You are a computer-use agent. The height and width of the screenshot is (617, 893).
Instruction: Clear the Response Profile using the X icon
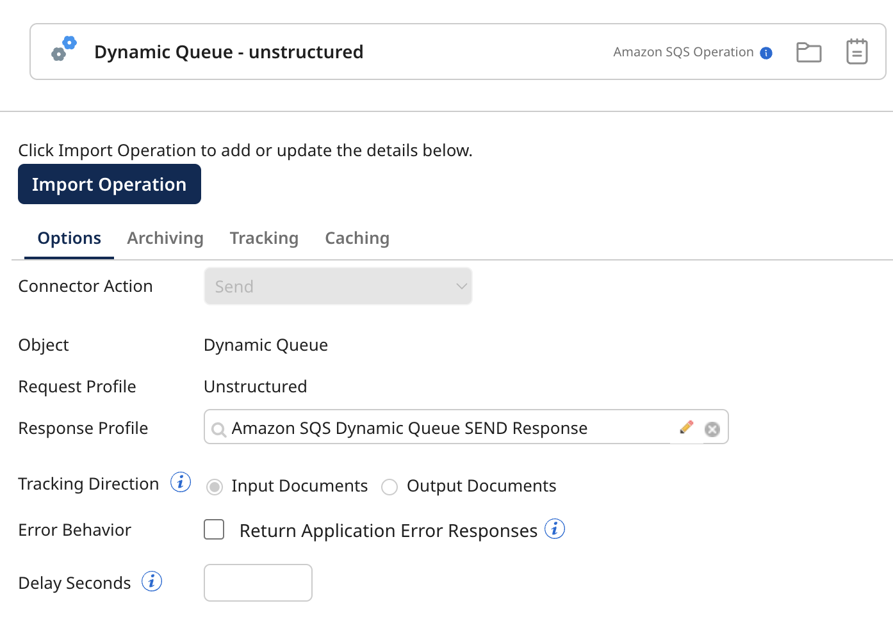pos(712,429)
